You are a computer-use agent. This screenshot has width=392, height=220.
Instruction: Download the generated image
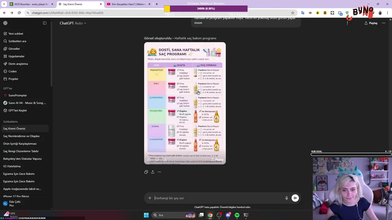click(x=165, y=159)
